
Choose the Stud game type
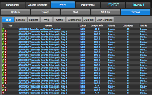75,12
